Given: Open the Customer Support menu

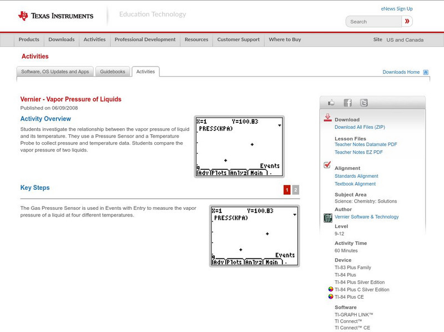Looking at the screenshot, I should pos(238,39).
